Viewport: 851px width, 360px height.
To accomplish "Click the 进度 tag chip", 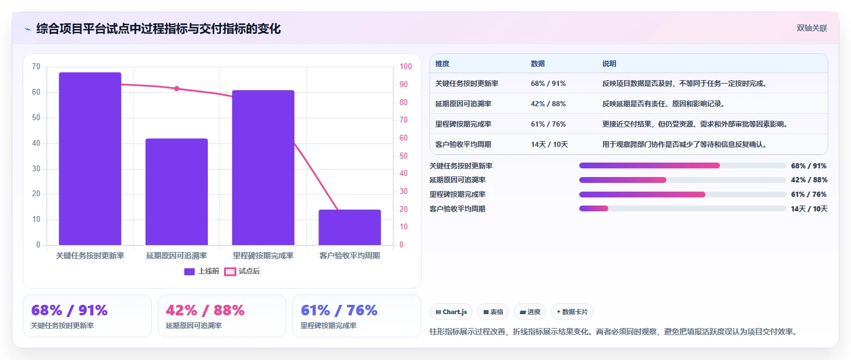I will tap(530, 312).
